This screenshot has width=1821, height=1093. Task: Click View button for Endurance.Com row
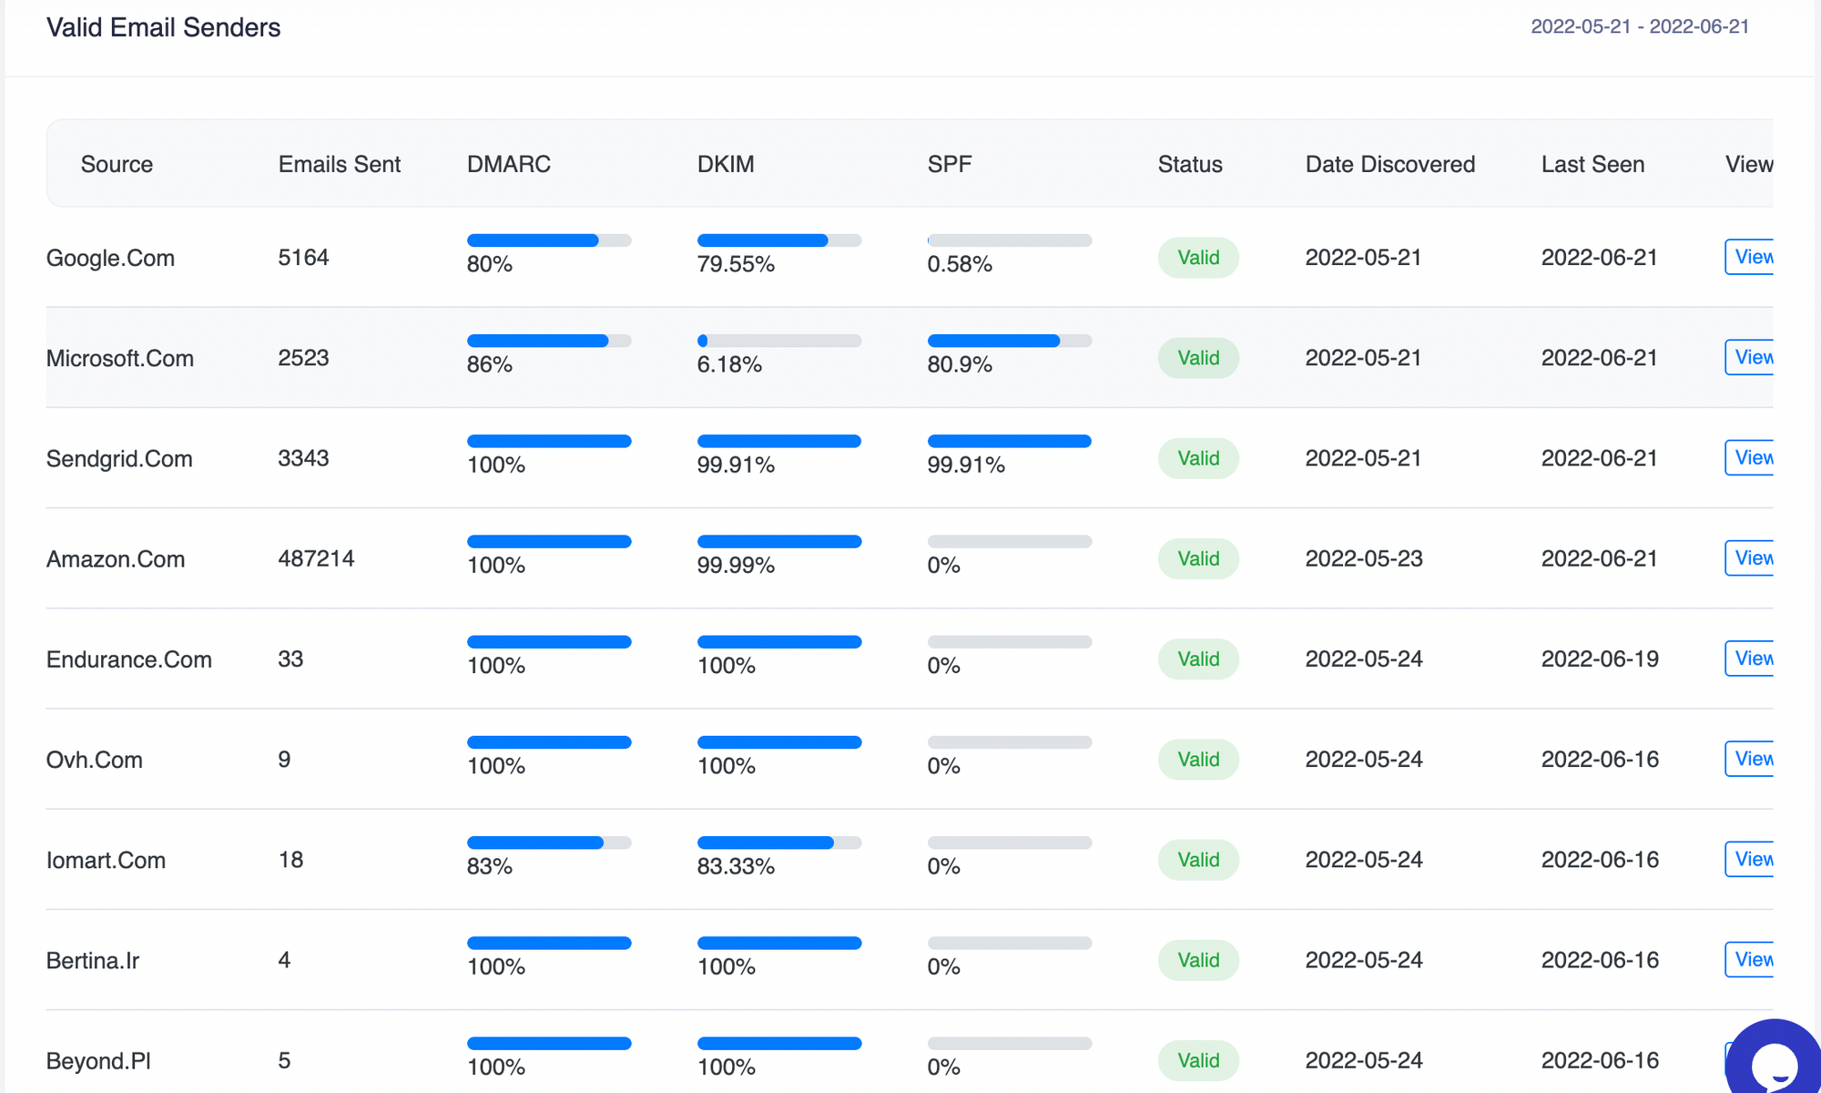click(1751, 658)
